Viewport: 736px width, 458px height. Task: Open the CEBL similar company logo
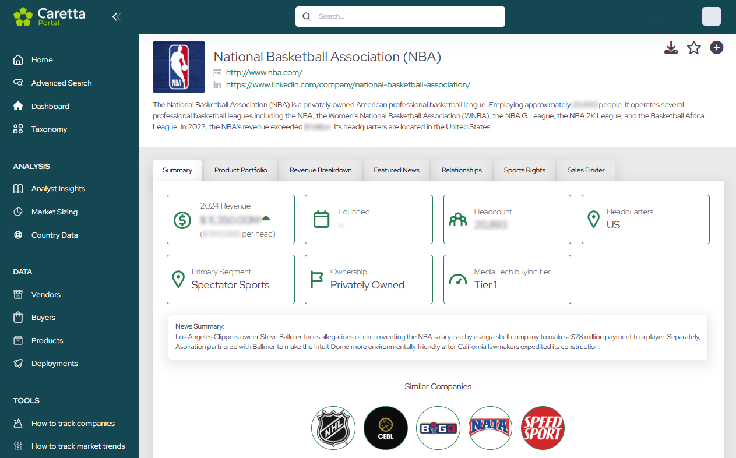pos(386,428)
